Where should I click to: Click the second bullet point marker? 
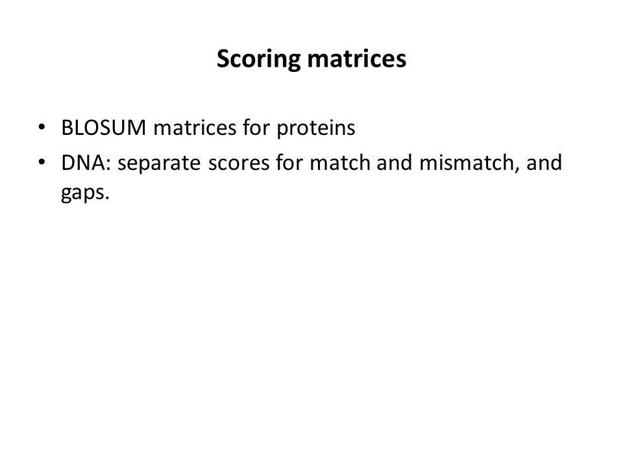click(x=42, y=162)
